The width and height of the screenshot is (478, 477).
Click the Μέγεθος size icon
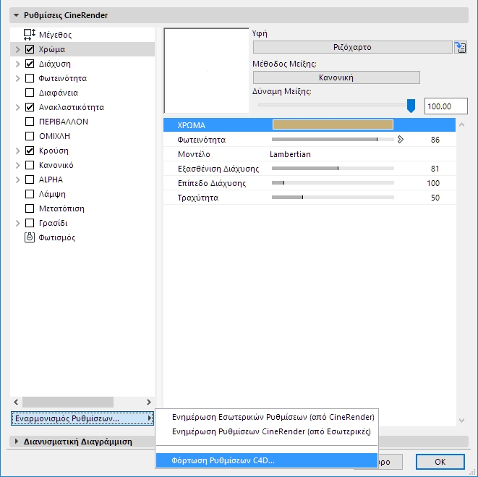(30, 35)
